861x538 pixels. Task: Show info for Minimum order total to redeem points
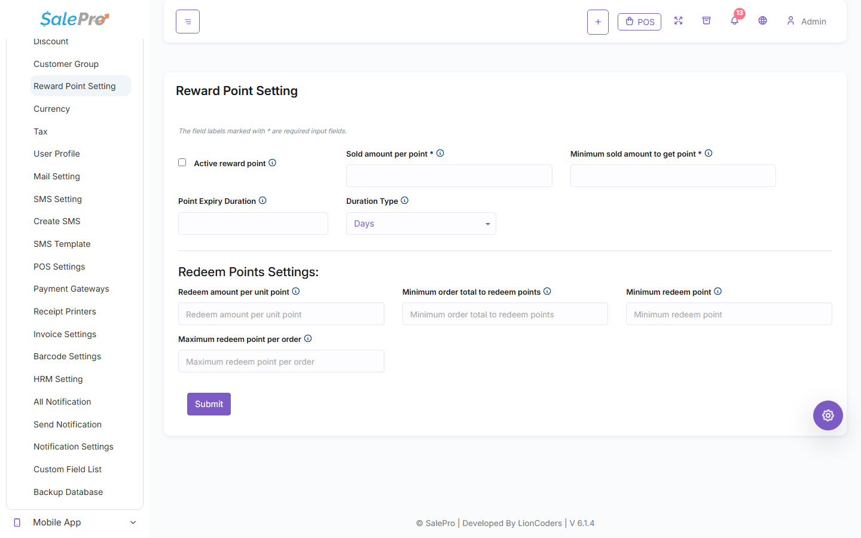point(547,292)
